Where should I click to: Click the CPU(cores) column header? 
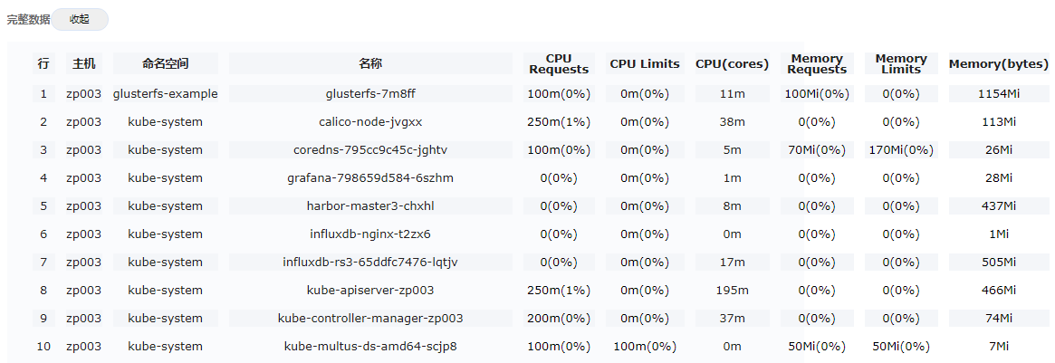(732, 63)
